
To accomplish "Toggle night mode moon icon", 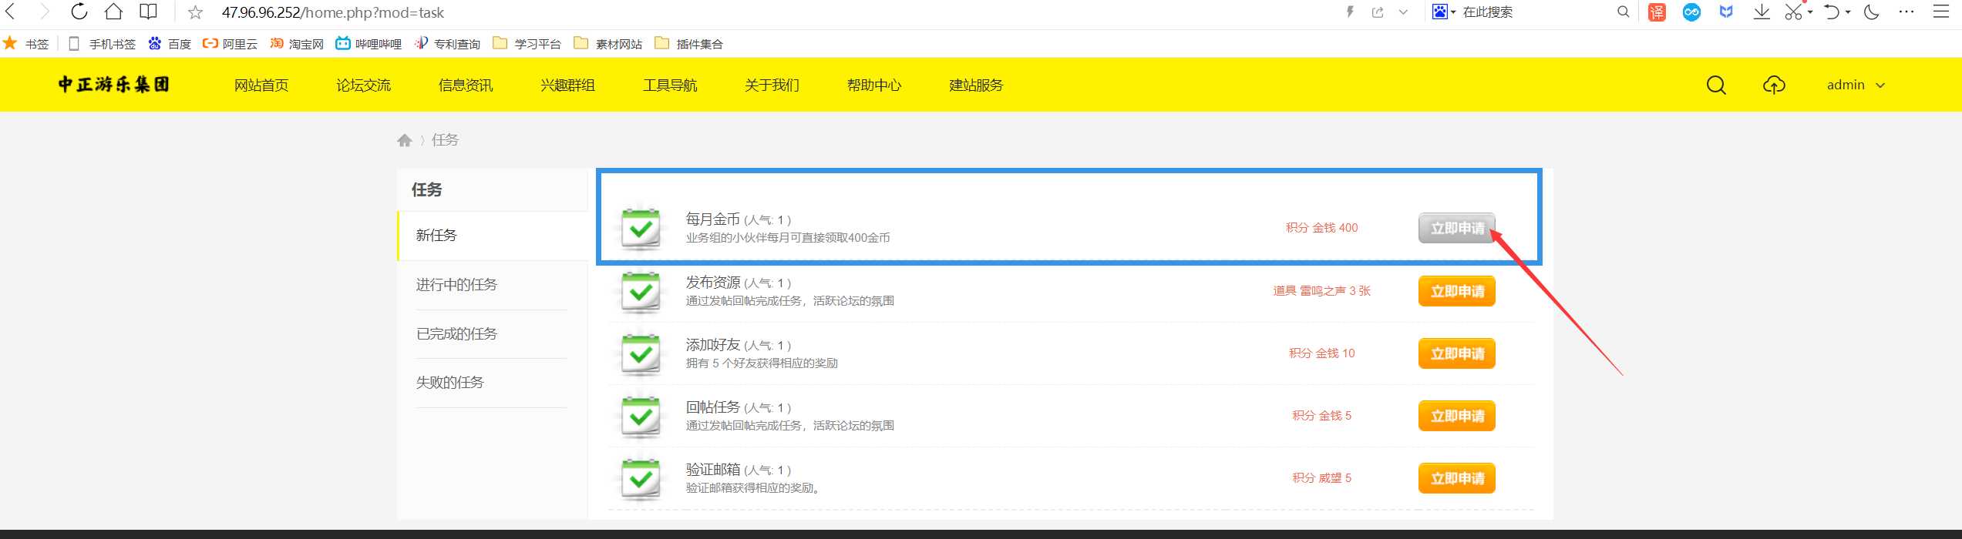I will tap(1872, 12).
